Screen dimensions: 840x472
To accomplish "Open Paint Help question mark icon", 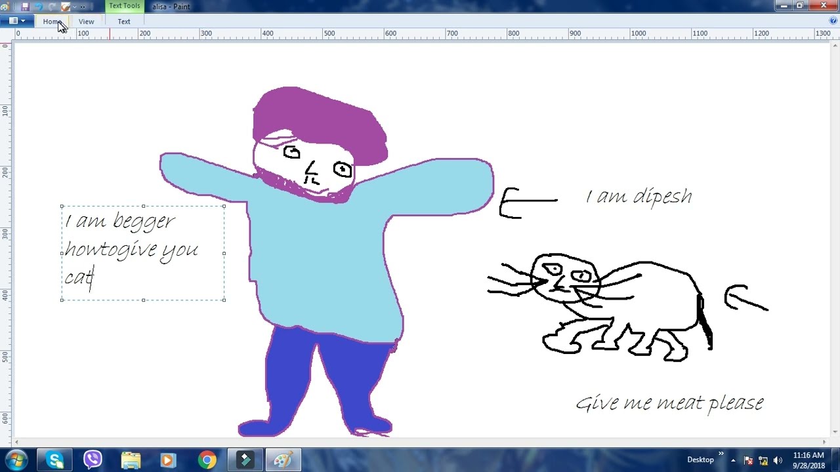I will point(833,21).
